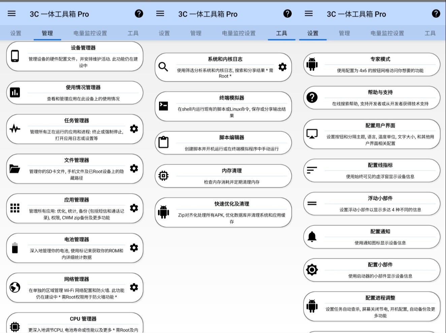Open settings gear for 任务管理器
Image resolution: width=446 pixels, height=333 pixels.
[x=134, y=129]
